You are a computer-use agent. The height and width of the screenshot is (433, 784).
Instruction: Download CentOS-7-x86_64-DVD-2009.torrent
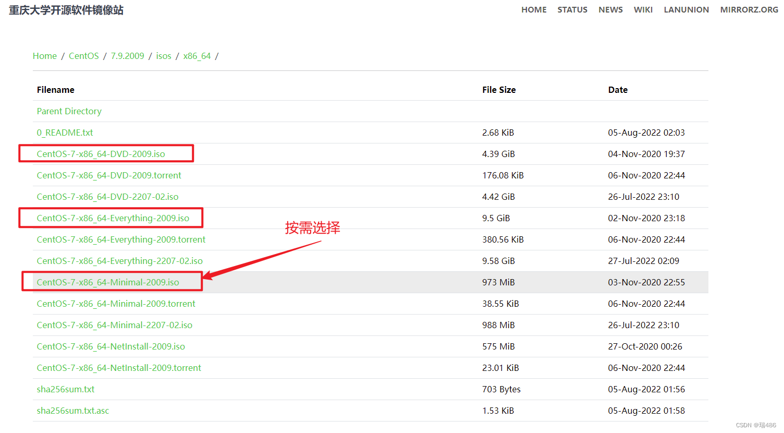[x=109, y=175]
